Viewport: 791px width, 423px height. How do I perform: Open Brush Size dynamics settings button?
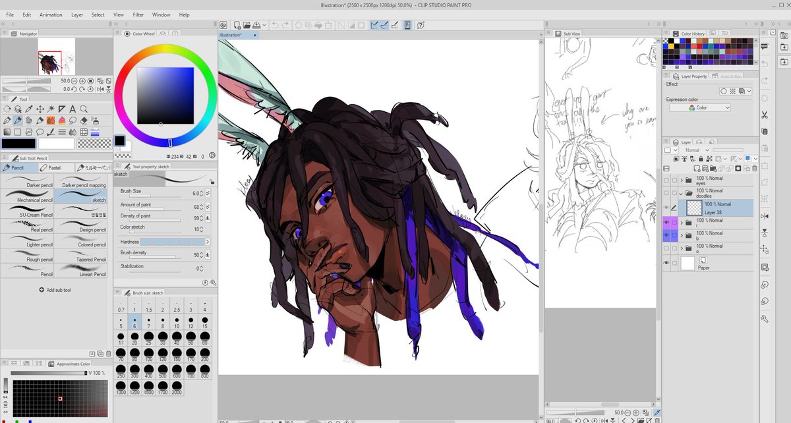coord(208,194)
